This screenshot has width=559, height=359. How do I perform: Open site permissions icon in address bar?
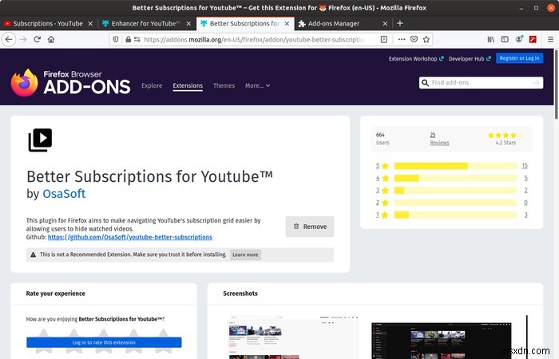pos(137,39)
